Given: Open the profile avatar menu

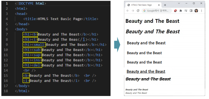Looking at the screenshot, I should tap(196, 11).
